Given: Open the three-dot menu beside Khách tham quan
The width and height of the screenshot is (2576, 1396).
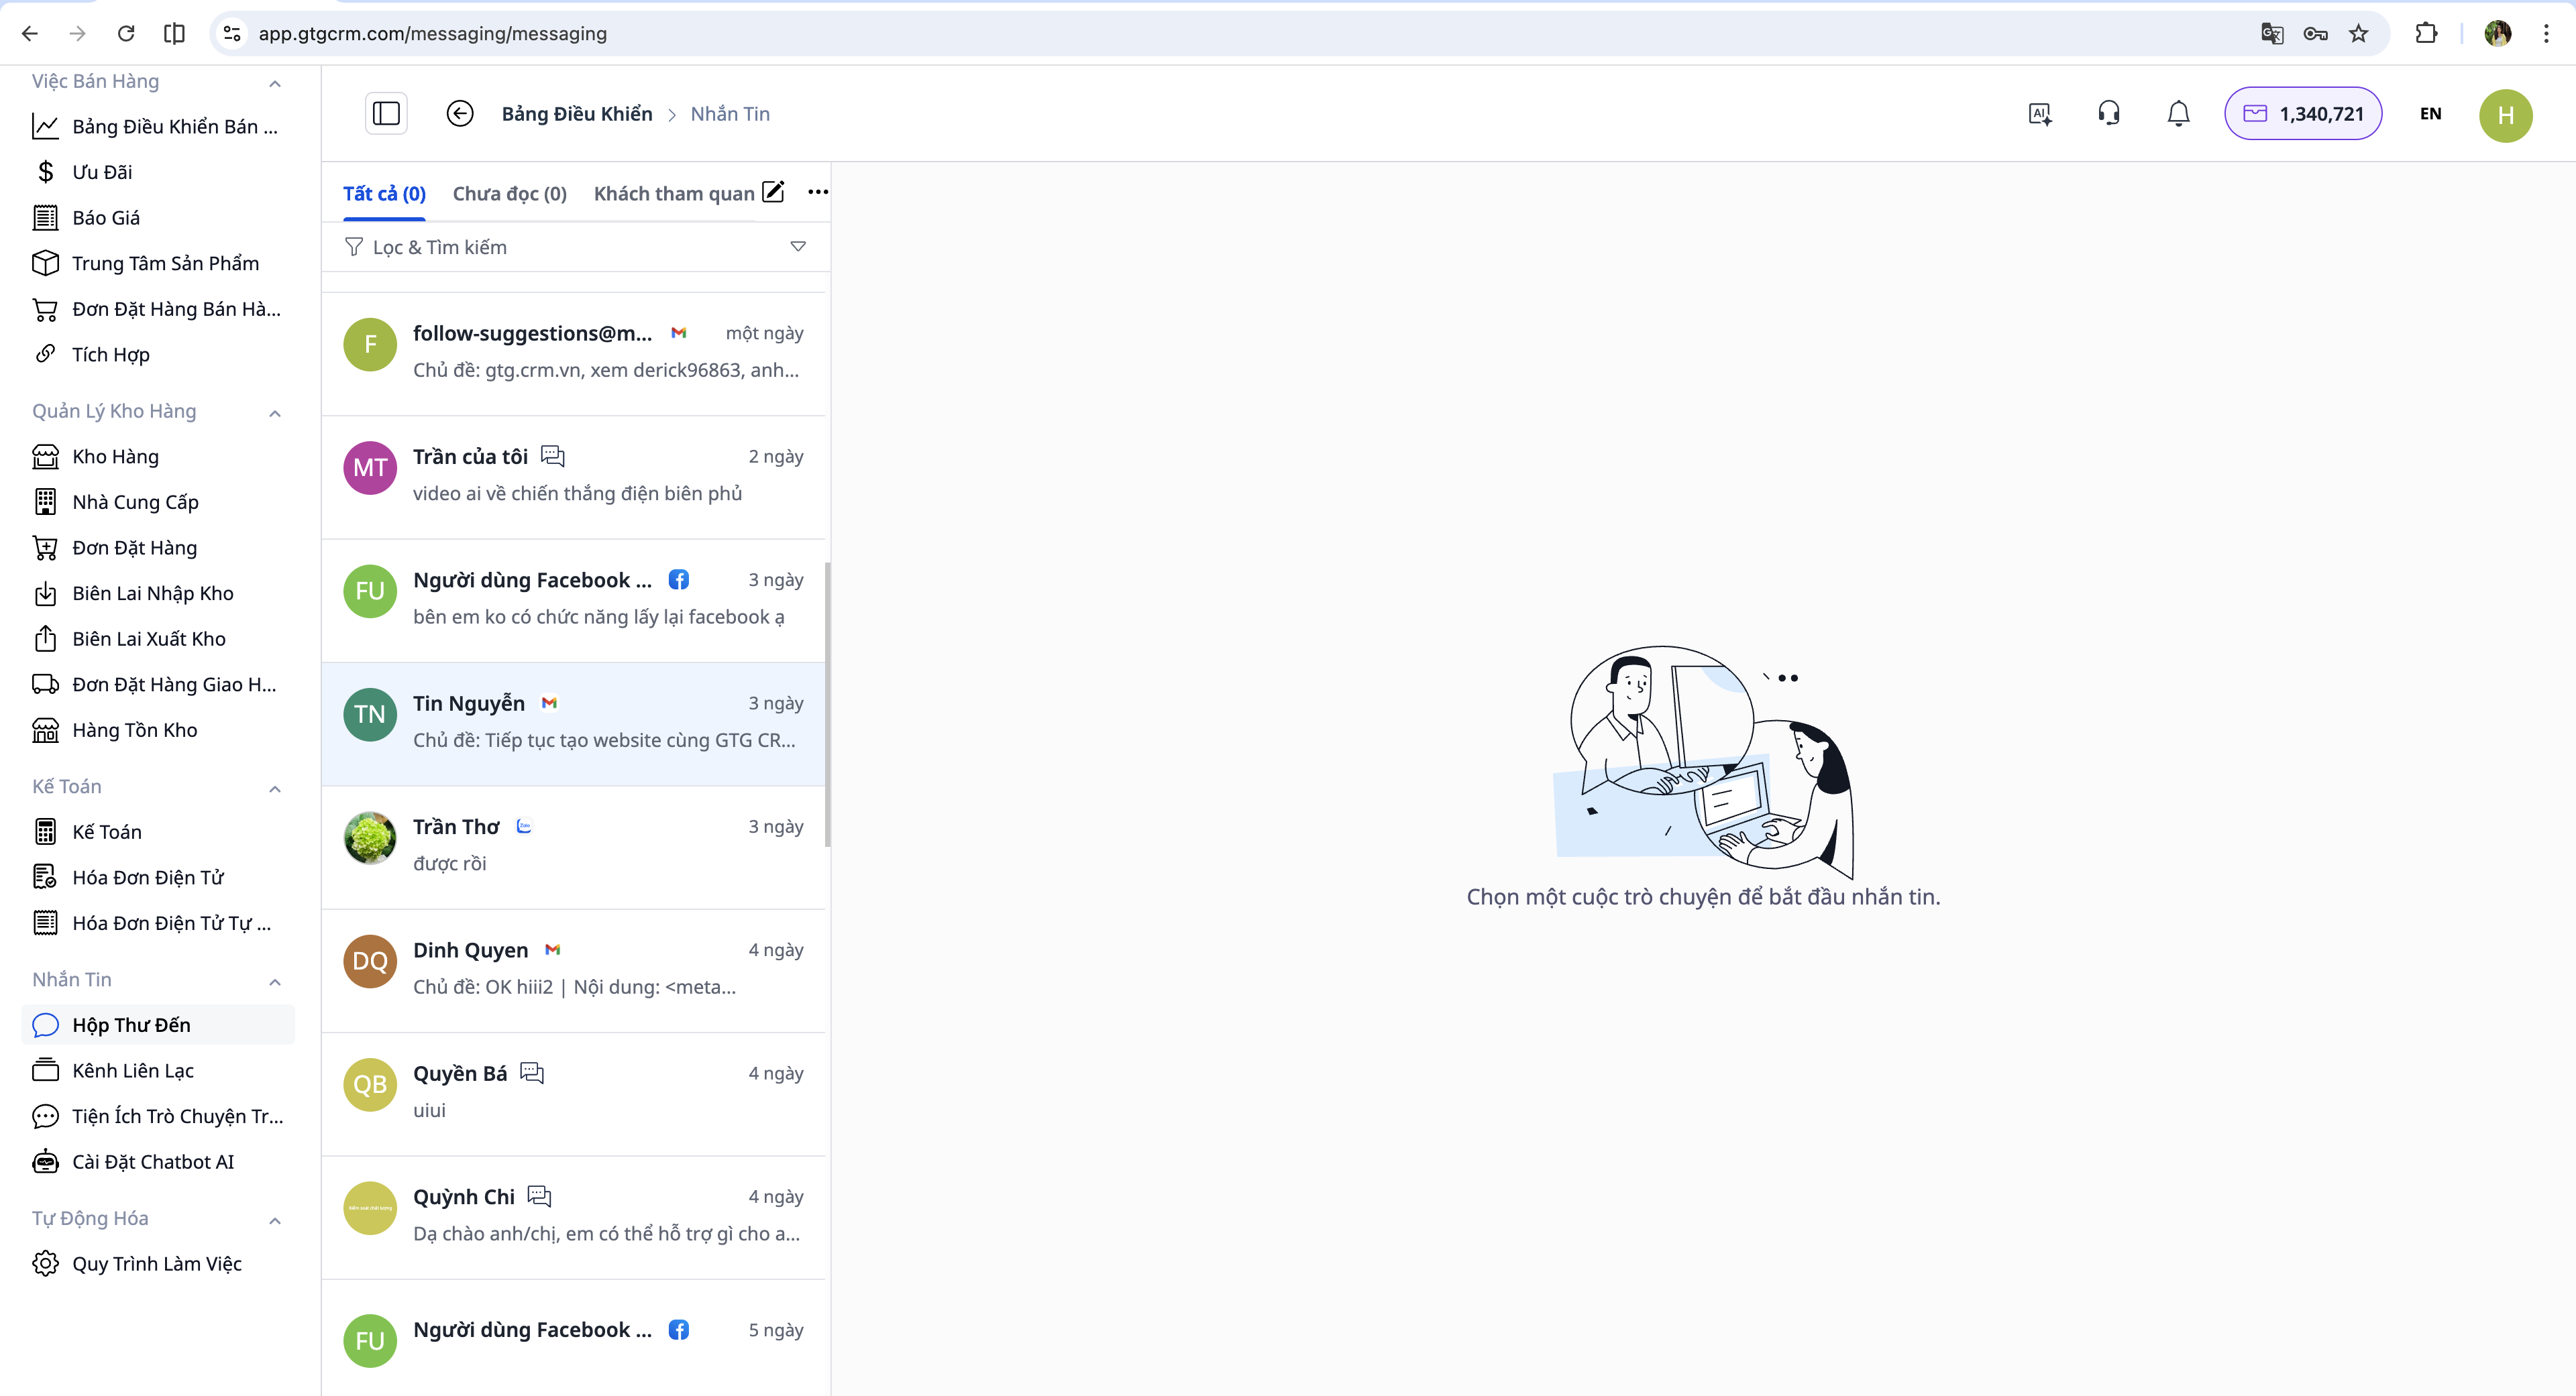Looking at the screenshot, I should 818,191.
